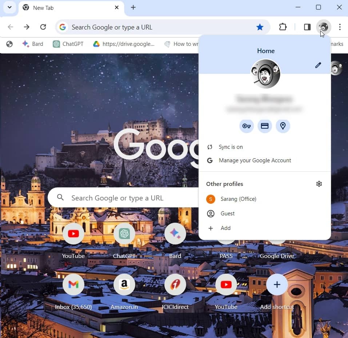Image resolution: width=348 pixels, height=338 pixels.
Task: Open the YouTube shortcut thumbnail
Action: [x=73, y=234]
